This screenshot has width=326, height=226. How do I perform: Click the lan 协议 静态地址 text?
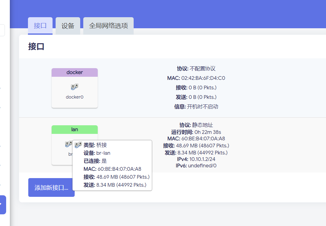[x=202, y=125]
